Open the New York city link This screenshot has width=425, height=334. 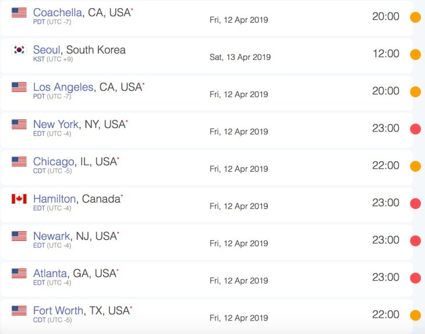point(56,125)
